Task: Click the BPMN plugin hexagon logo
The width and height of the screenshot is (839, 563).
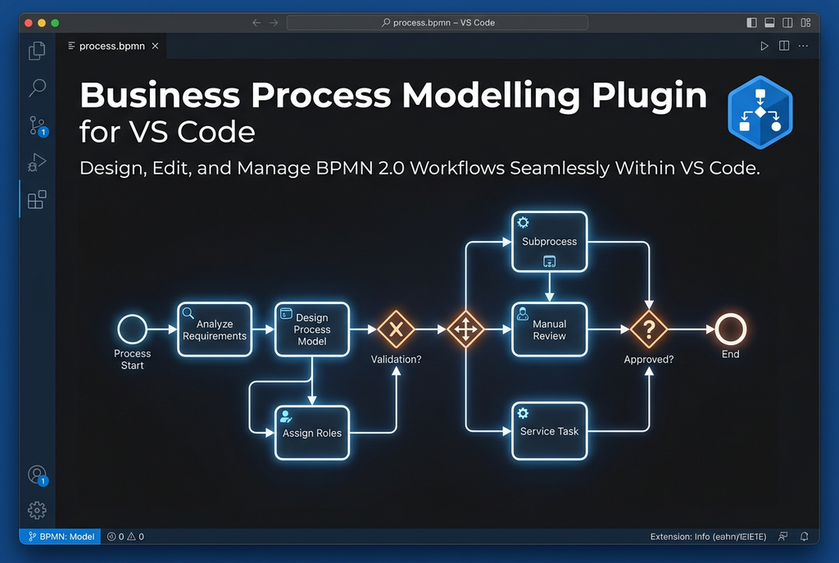Action: coord(760,111)
